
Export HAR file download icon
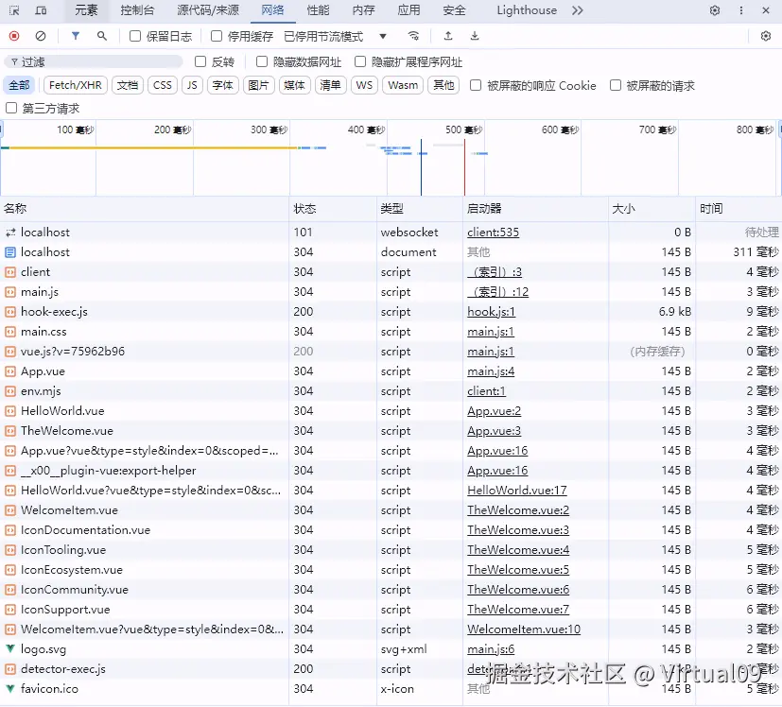tap(475, 36)
